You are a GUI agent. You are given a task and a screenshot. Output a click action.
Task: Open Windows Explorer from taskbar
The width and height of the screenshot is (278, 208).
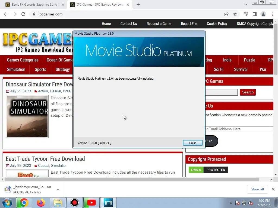[58, 203]
